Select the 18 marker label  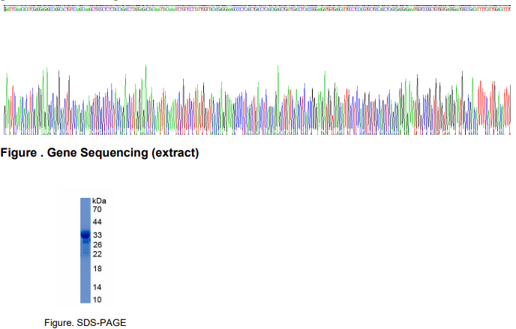point(97,268)
